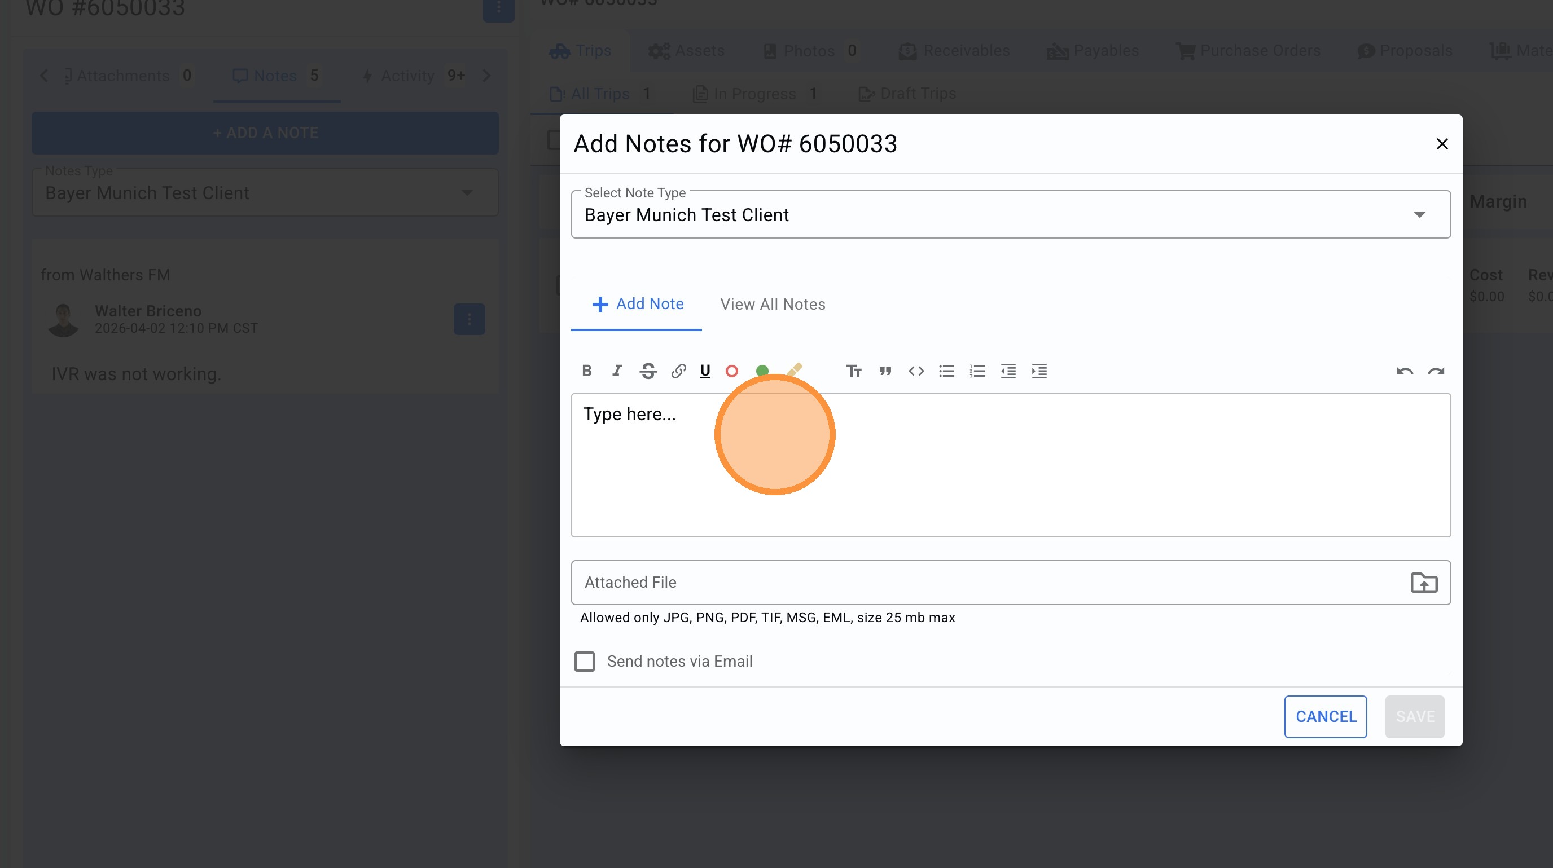The width and height of the screenshot is (1553, 868).
Task: Pick the red circle text color
Action: click(731, 371)
